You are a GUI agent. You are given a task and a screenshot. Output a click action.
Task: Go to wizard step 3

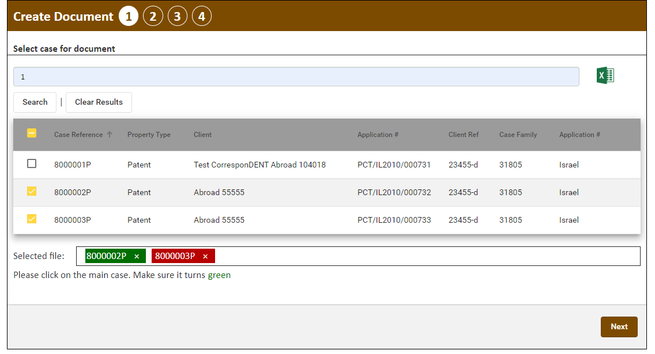coord(178,16)
